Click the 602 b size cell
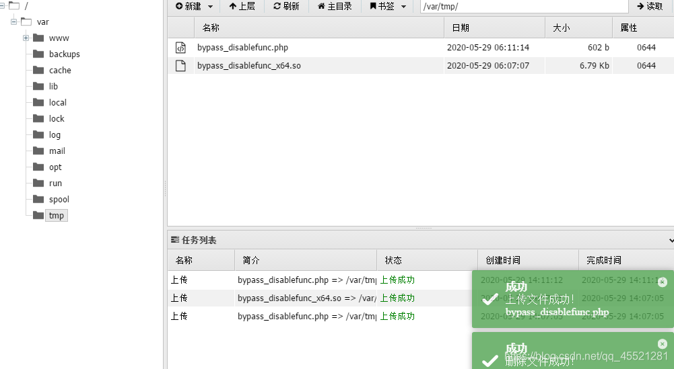The image size is (674, 369). 599,48
